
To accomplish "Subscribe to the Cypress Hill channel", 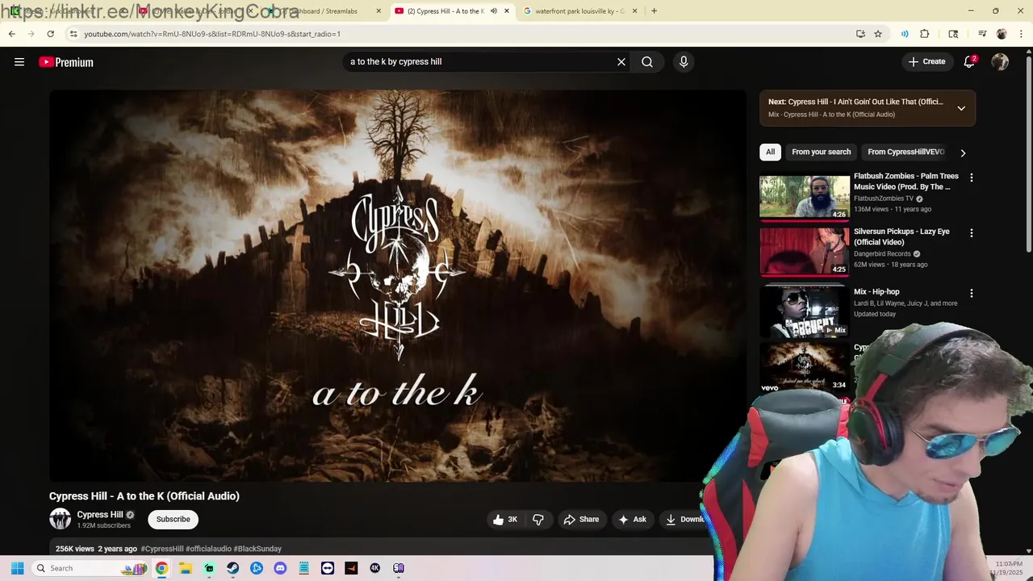I will (x=174, y=520).
